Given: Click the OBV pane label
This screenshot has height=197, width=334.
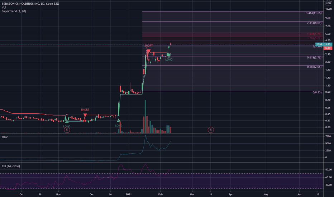Looking at the screenshot, I should click(5, 137).
